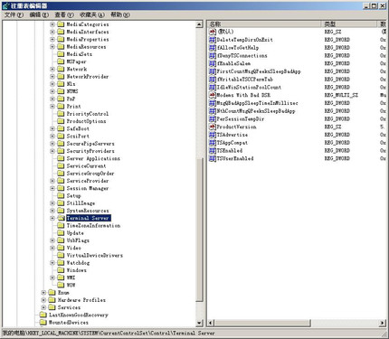Select the fWritableTSCCPermTab value name
The height and width of the screenshot is (339, 389).
(245, 80)
